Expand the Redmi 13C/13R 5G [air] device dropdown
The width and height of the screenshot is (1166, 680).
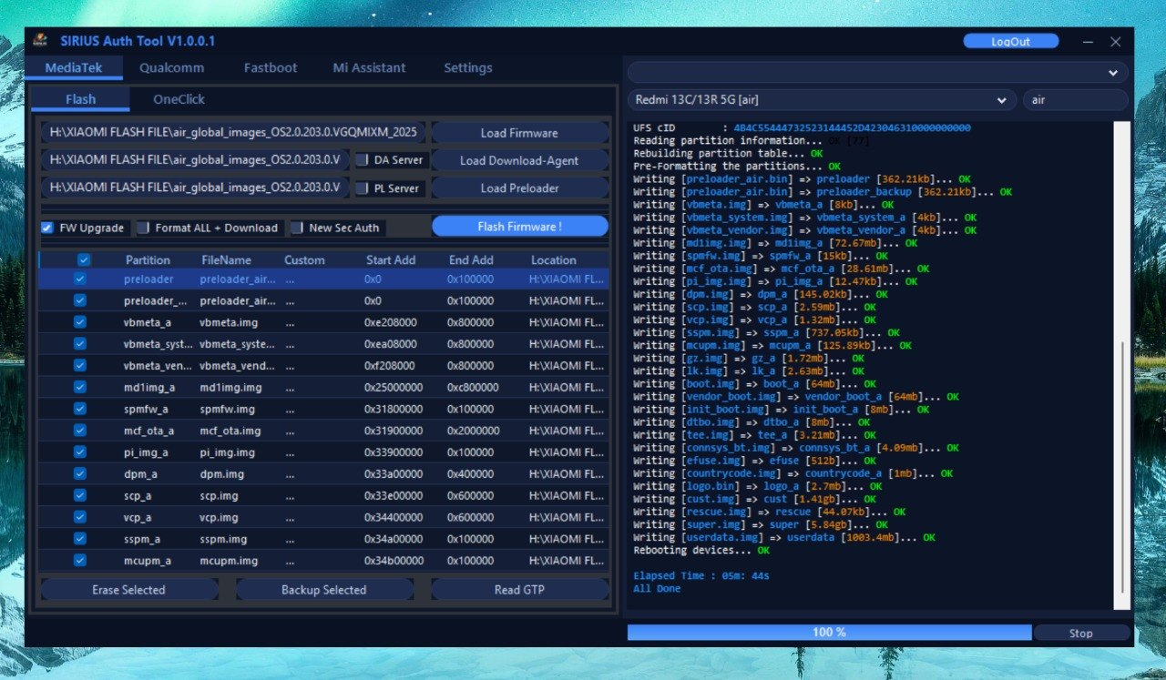point(822,100)
